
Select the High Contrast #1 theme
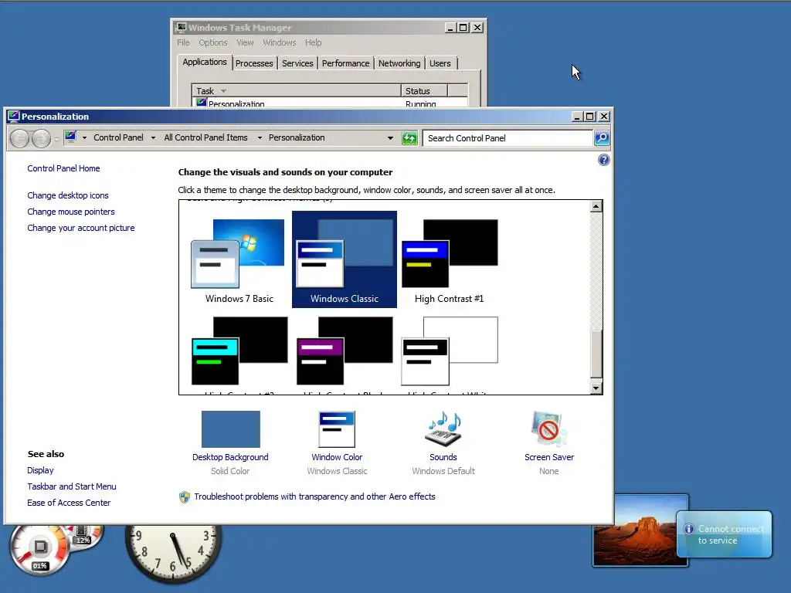(x=449, y=261)
